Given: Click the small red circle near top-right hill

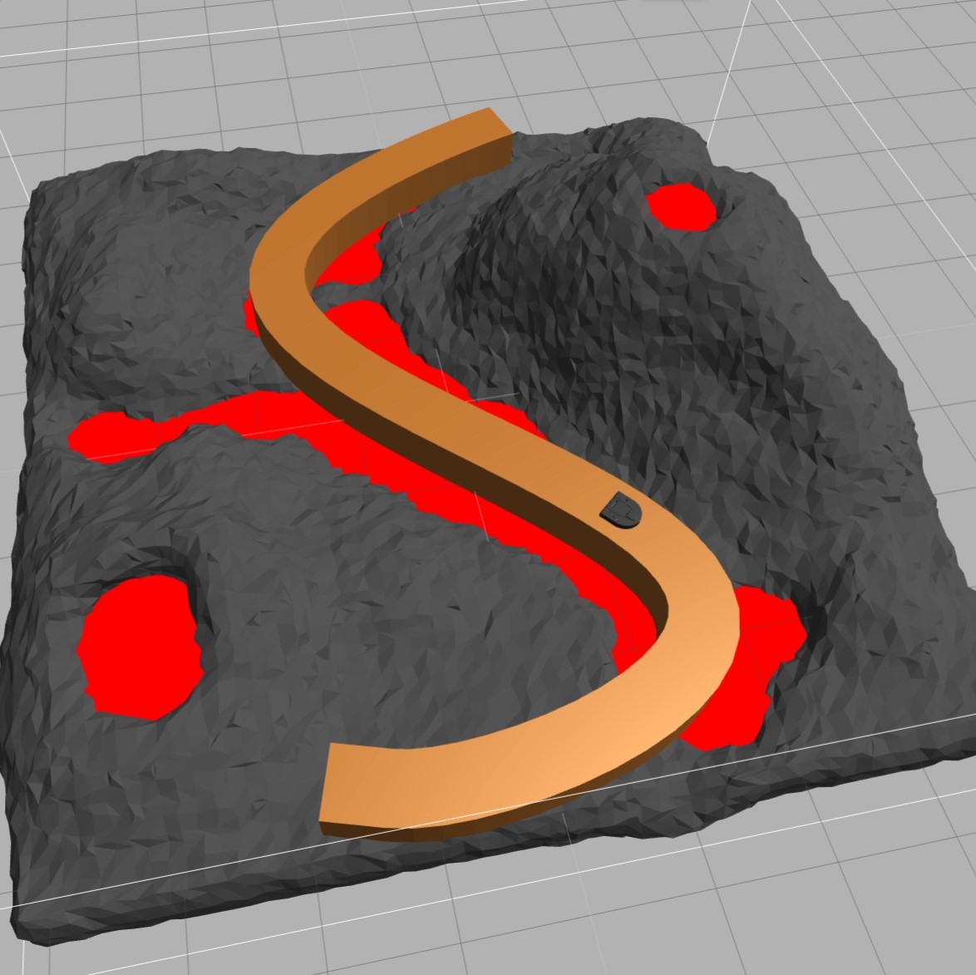Looking at the screenshot, I should click(682, 207).
